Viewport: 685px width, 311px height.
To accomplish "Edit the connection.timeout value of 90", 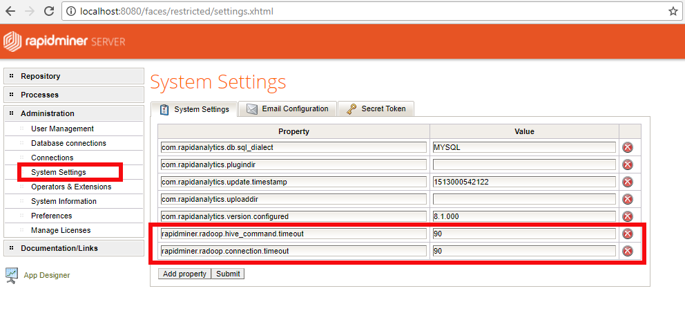I will [x=524, y=251].
